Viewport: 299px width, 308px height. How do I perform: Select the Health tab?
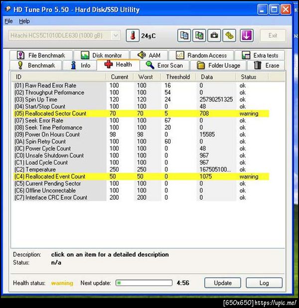coord(118,64)
